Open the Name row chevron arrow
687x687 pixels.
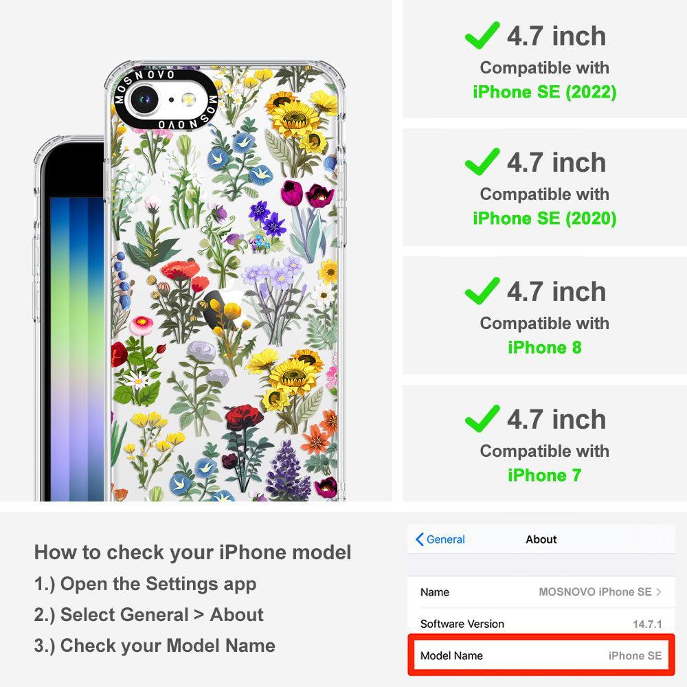[x=659, y=592]
